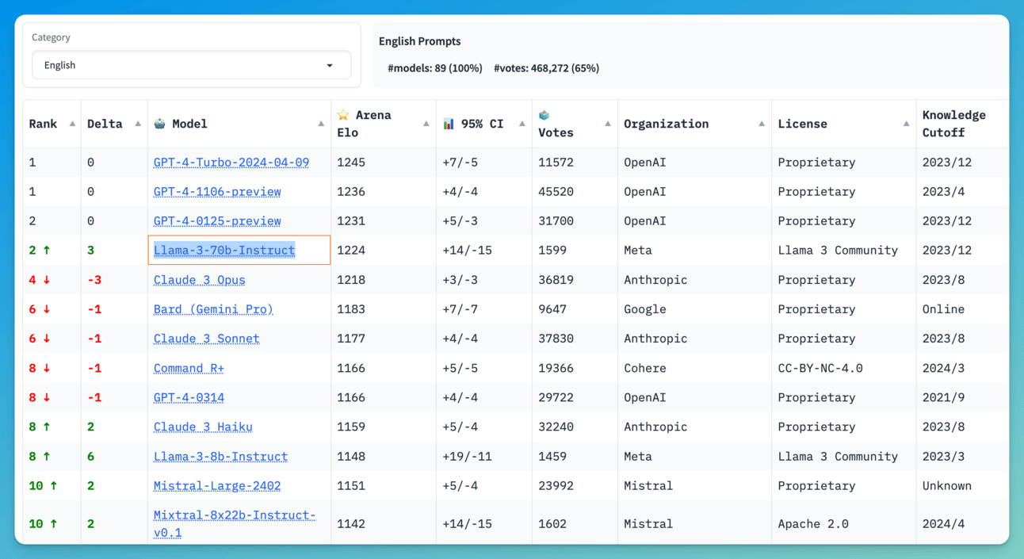Open GPT-4-0125-preview model link

point(217,221)
